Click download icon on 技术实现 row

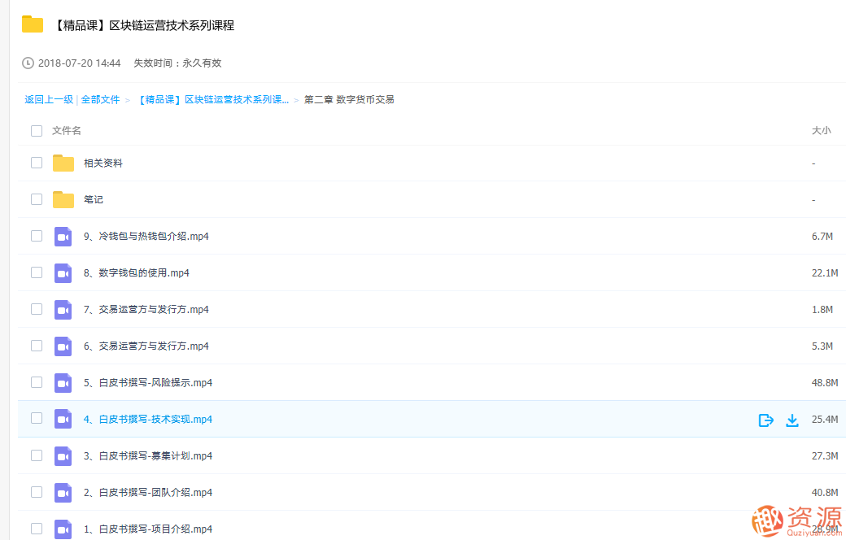(x=792, y=420)
